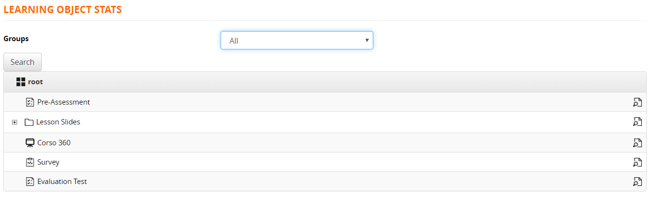Select the Pre-Assessment tree item
The height and width of the screenshot is (199, 653).
pyautogui.click(x=64, y=102)
